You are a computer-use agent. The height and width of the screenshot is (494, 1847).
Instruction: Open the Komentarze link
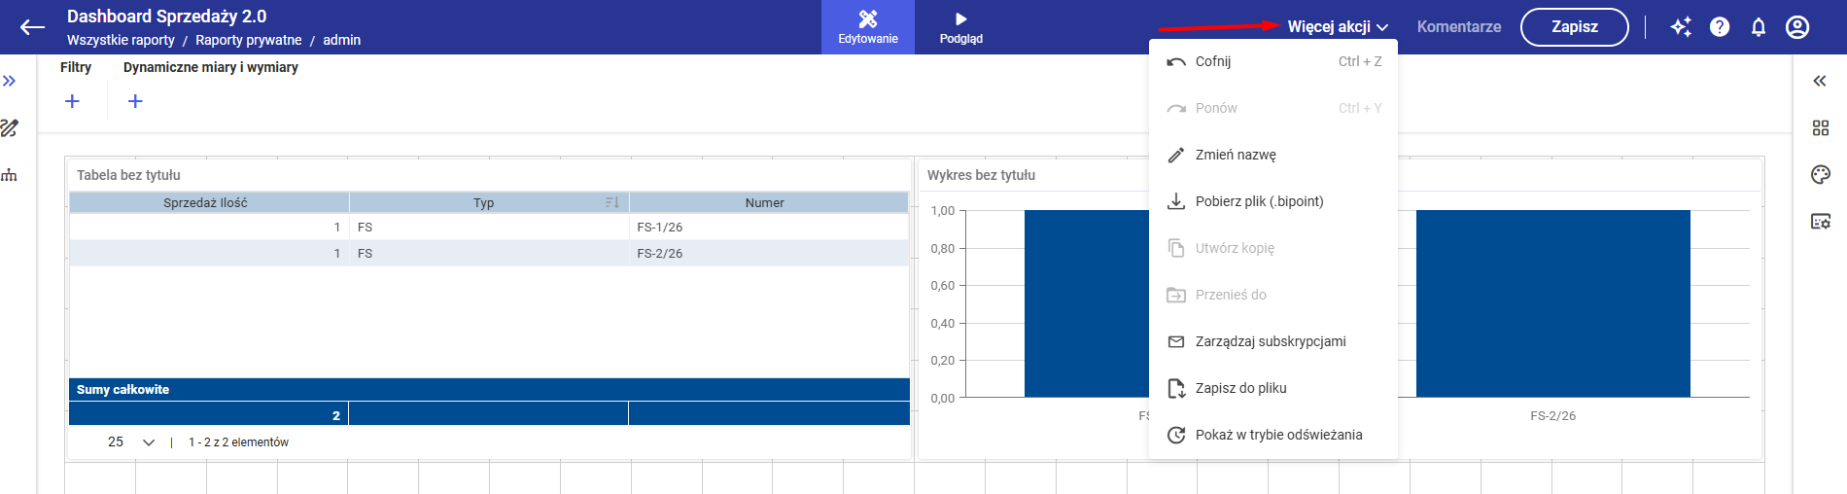[1458, 27]
